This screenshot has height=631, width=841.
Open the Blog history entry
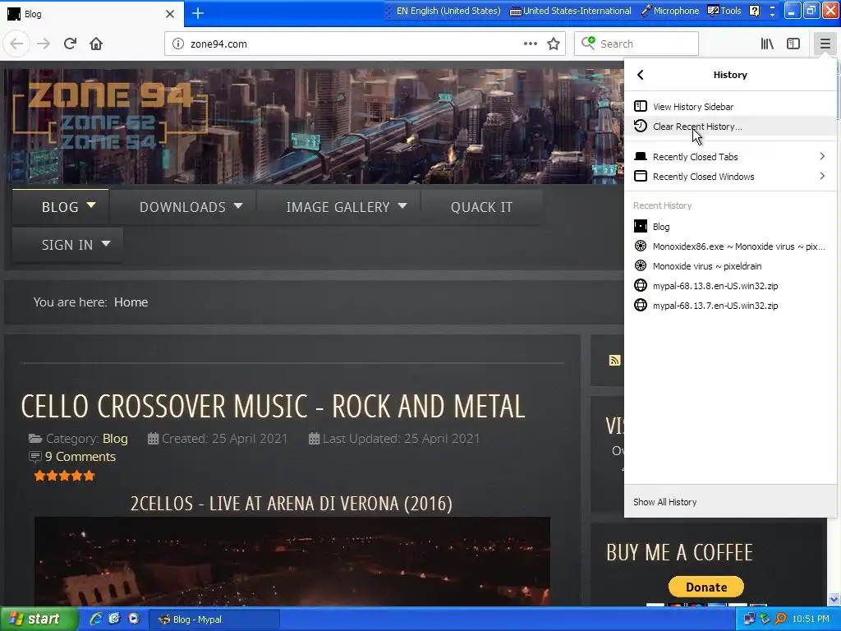[x=730, y=227]
